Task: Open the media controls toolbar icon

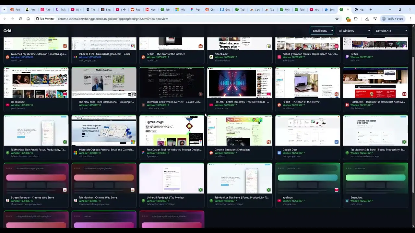Action: [375, 19]
